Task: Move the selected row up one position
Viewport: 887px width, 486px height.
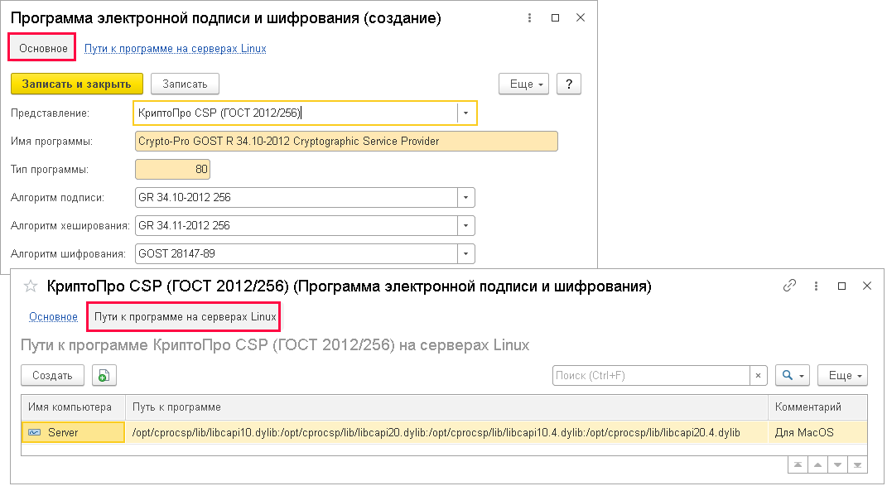Action: click(x=817, y=465)
